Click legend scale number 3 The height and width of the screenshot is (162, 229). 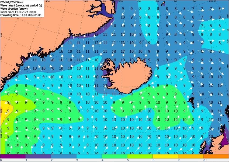(77, 160)
